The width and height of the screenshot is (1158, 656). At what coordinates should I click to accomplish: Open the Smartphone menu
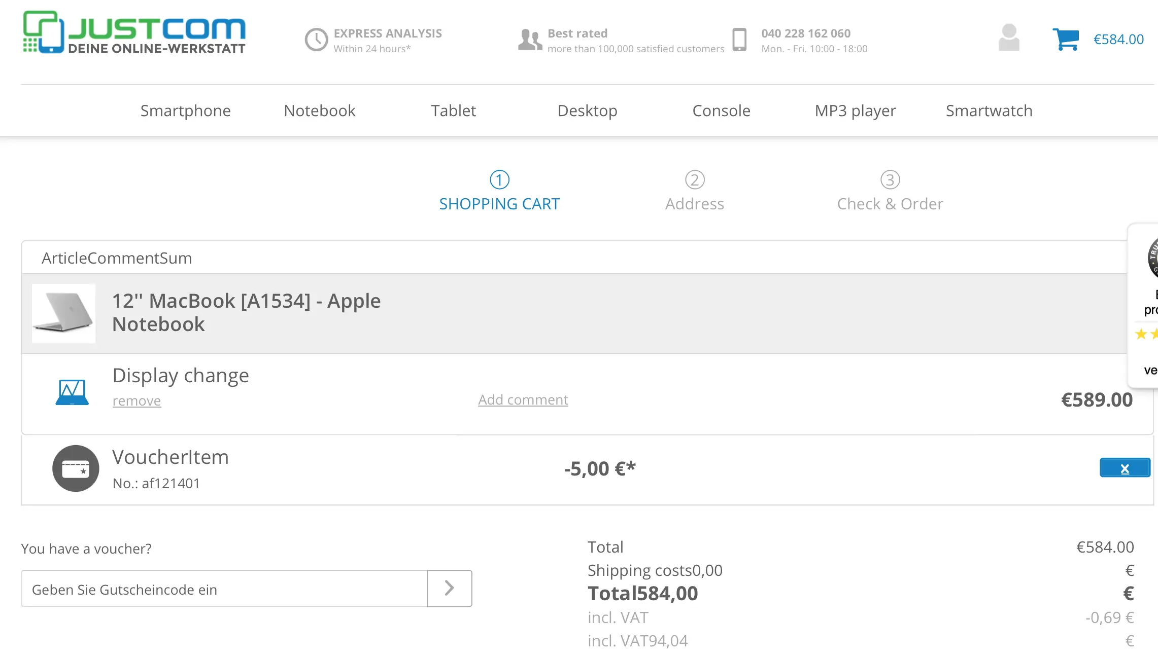tap(185, 111)
